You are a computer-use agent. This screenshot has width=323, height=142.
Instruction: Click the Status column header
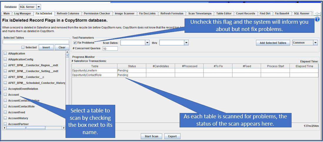click(132, 66)
